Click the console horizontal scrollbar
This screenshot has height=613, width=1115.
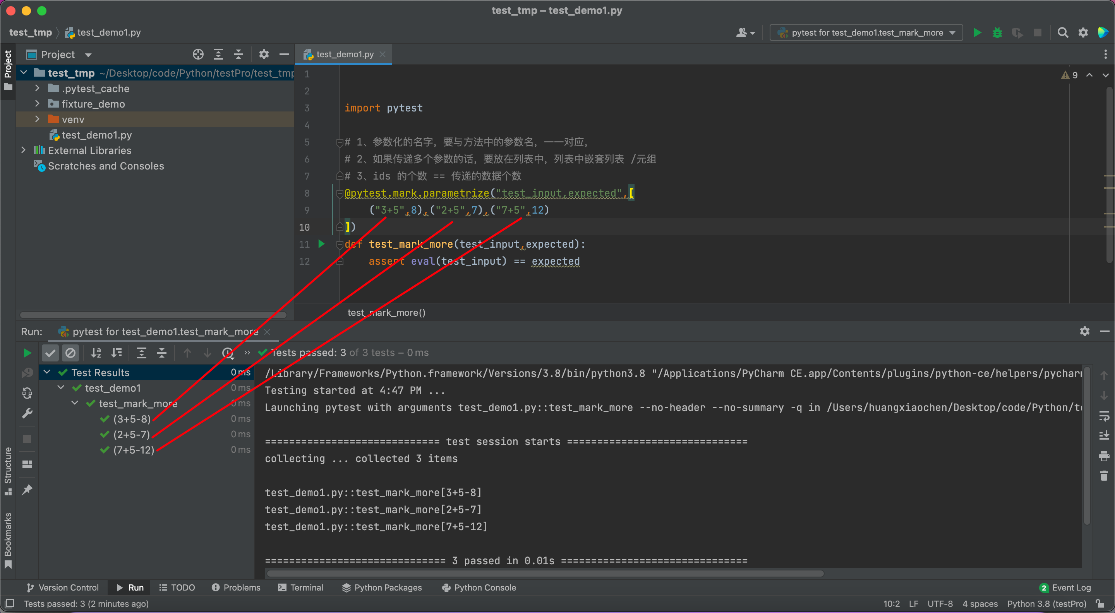(545, 574)
